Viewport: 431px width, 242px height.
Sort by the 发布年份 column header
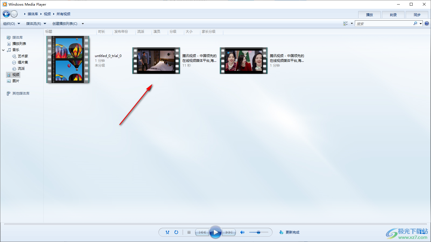pos(124,32)
